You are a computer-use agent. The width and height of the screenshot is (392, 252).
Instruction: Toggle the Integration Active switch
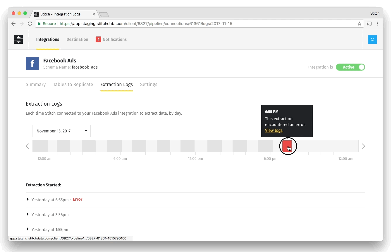click(x=350, y=67)
